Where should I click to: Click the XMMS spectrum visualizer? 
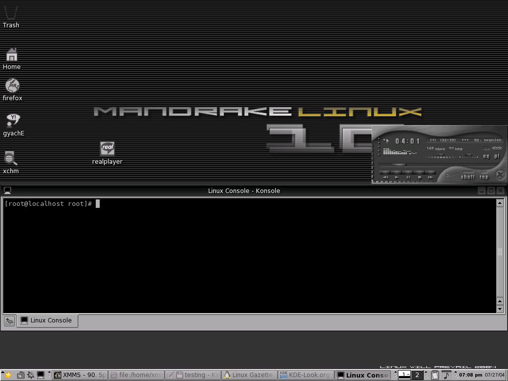pyautogui.click(x=400, y=152)
